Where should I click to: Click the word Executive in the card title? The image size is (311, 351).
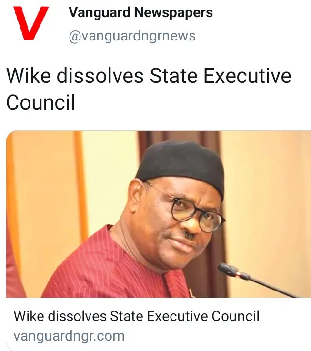click(x=177, y=316)
